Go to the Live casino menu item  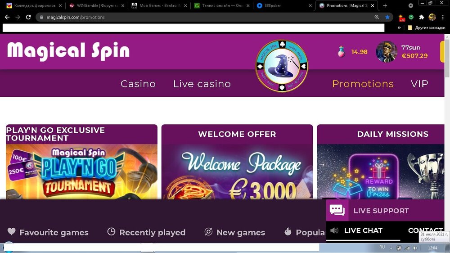202,84
